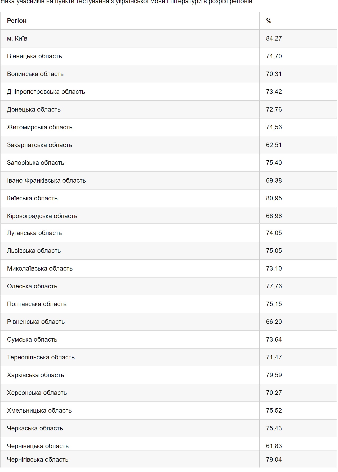Click the Регіон column header

[x=17, y=21]
